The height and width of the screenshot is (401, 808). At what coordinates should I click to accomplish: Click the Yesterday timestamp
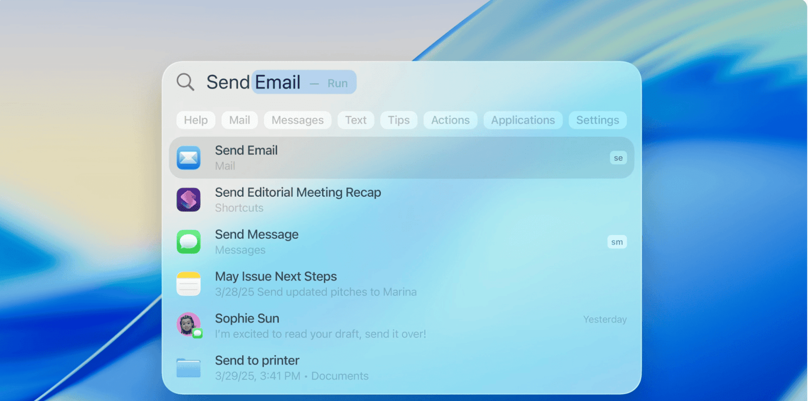pos(605,319)
